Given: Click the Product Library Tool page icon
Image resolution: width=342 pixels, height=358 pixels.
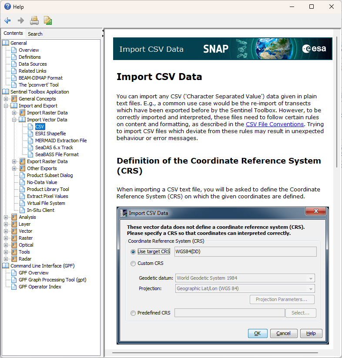Looking at the screenshot, I should 22,189.
